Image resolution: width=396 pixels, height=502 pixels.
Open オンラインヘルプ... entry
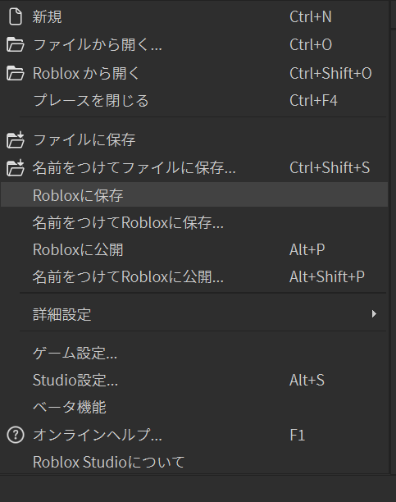(194, 435)
